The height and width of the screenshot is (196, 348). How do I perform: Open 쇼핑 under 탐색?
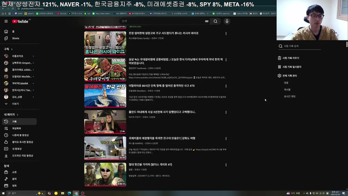pos(19,172)
